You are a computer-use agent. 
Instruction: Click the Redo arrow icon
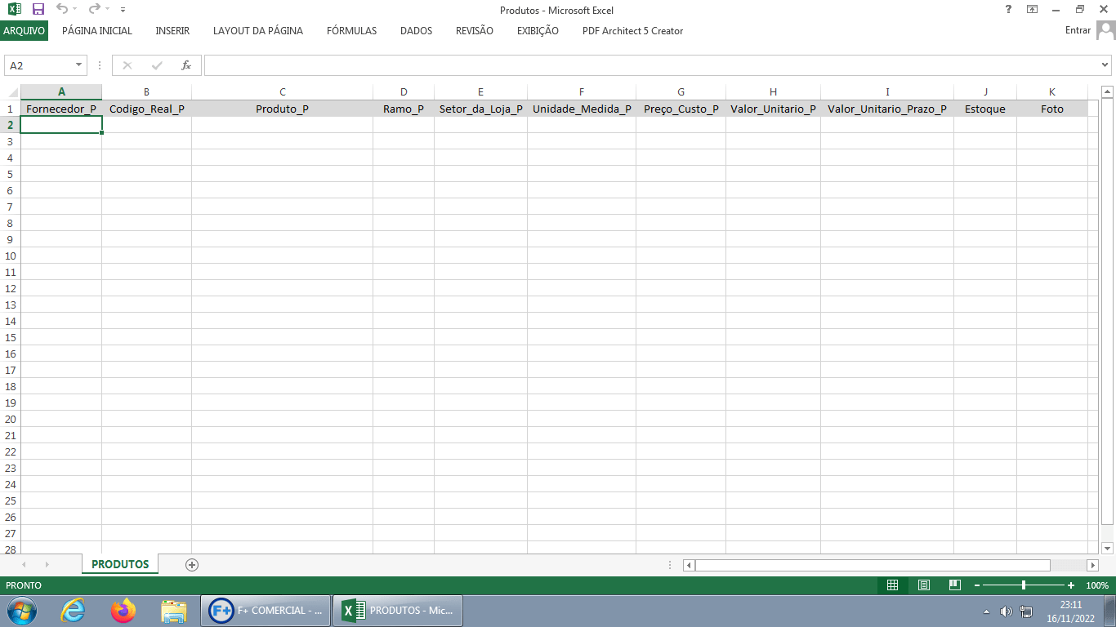point(95,9)
